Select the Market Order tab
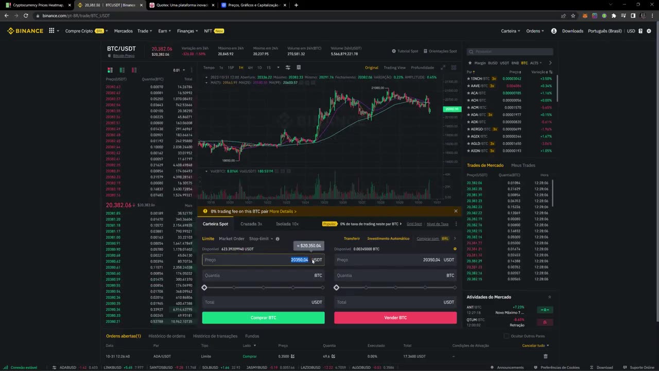Viewport: 659px width, 371px height. point(232,239)
